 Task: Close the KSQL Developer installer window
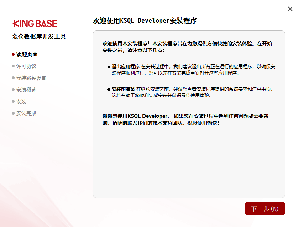(x=290, y=9)
